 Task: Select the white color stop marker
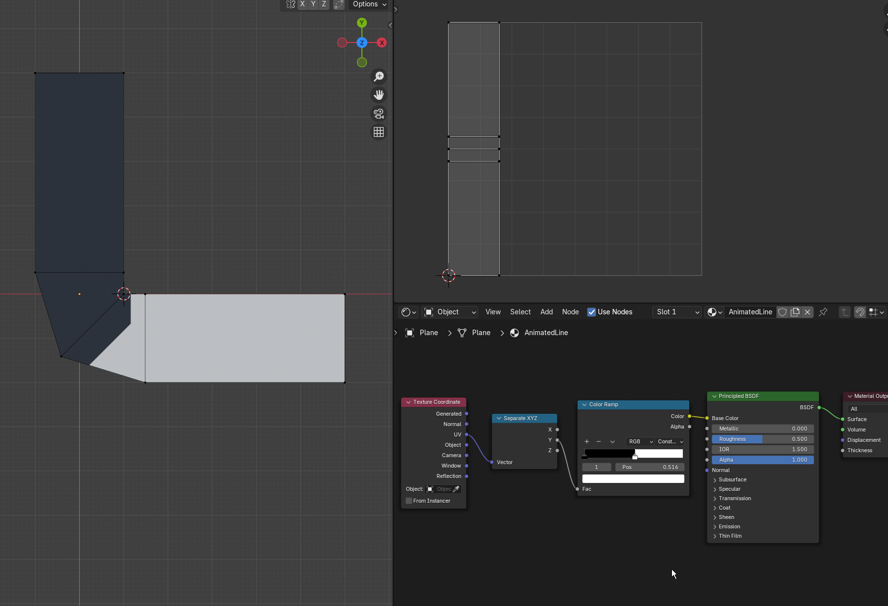point(635,457)
